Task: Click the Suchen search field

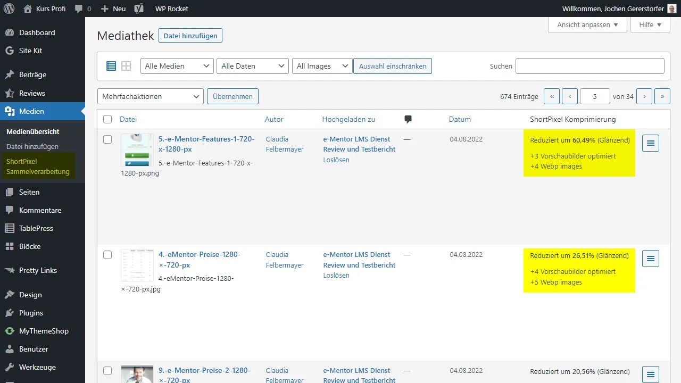Action: coord(590,66)
